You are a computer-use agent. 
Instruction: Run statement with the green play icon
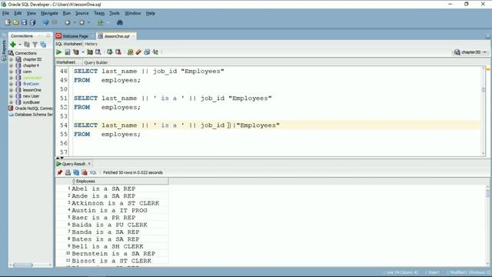(x=59, y=52)
